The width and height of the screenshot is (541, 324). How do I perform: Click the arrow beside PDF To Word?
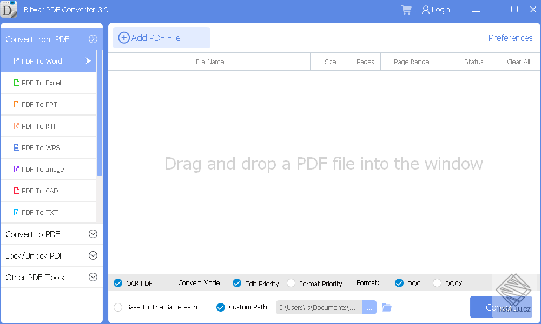point(88,61)
